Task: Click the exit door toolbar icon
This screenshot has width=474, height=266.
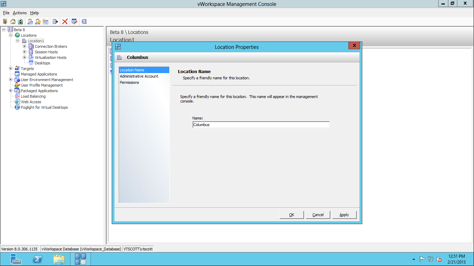Action: (5, 21)
